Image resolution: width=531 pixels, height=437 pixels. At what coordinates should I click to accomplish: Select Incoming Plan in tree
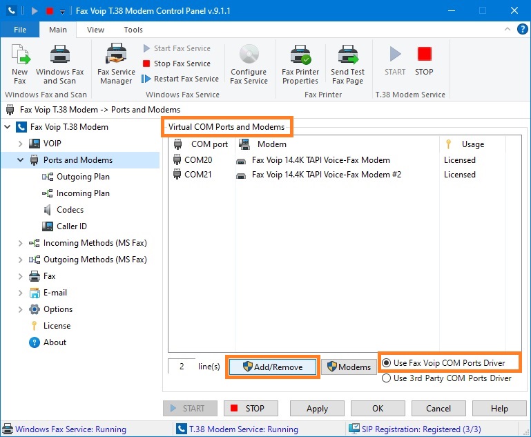[83, 193]
